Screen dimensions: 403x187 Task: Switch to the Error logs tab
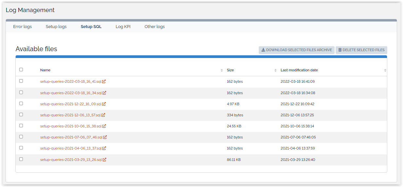click(23, 27)
